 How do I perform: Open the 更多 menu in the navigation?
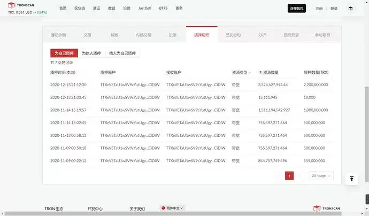click(179, 8)
